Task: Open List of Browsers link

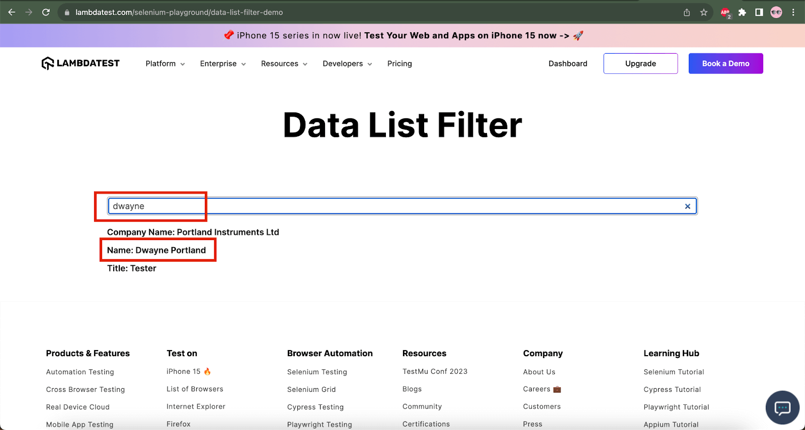Action: (x=195, y=389)
